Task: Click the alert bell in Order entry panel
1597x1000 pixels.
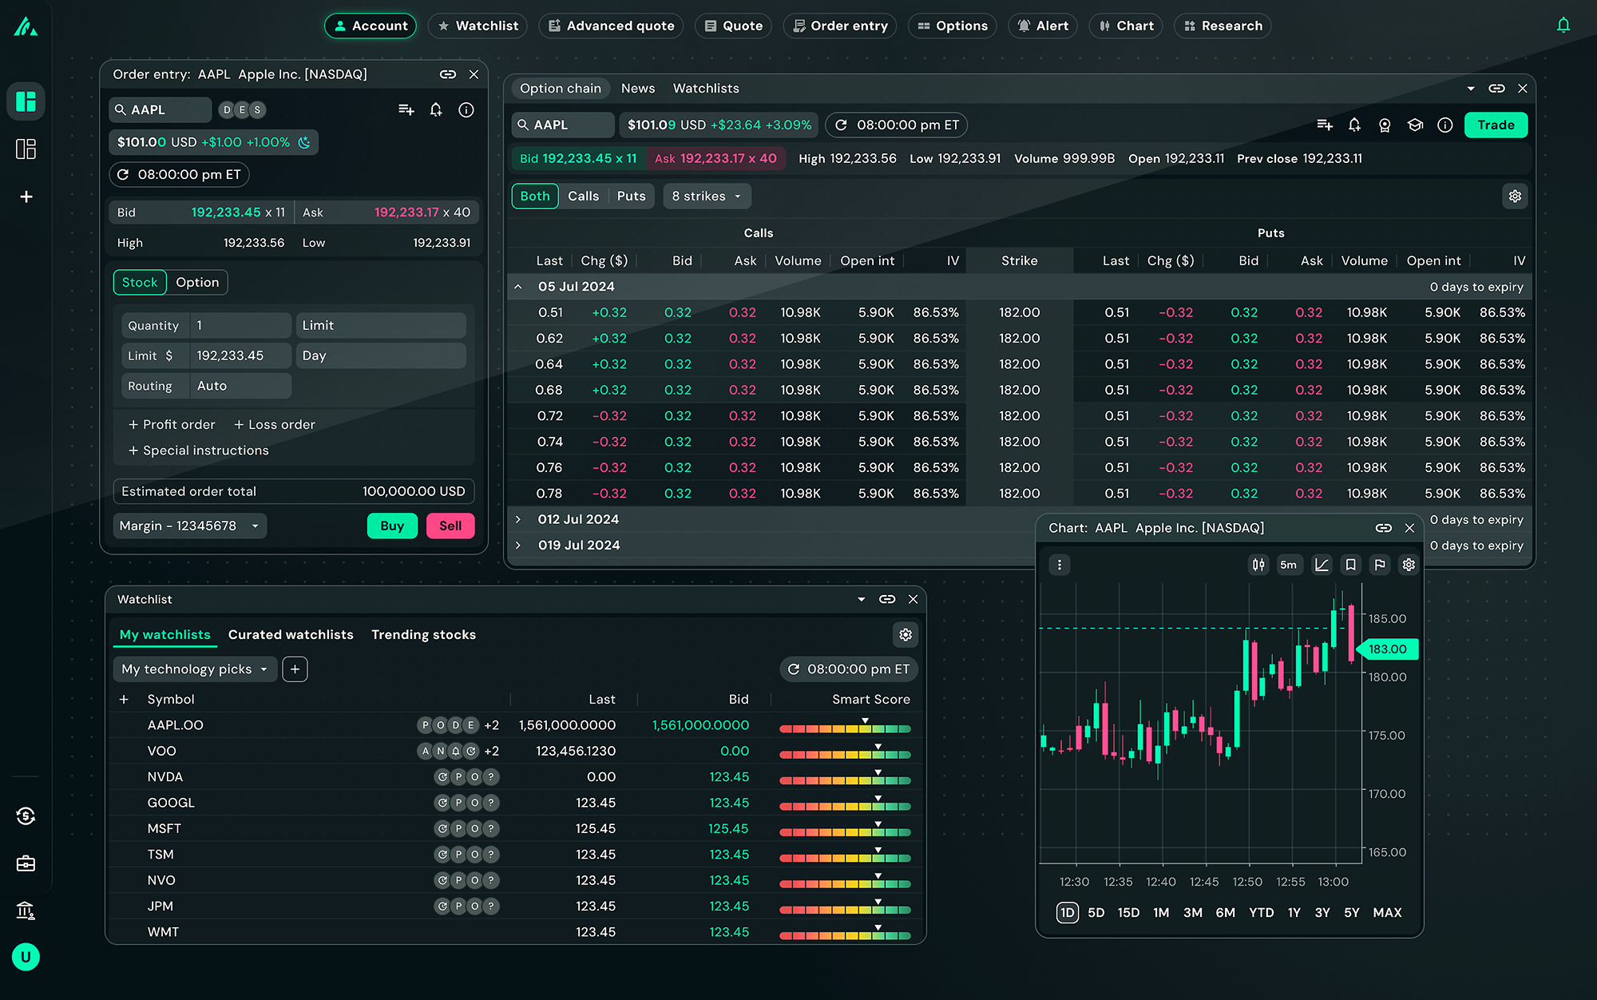Action: point(436,110)
